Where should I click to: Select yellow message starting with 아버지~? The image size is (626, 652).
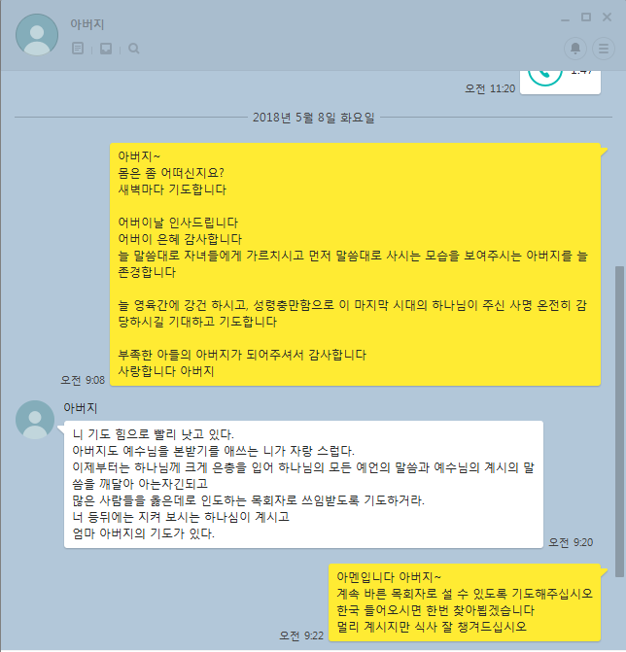coord(355,264)
